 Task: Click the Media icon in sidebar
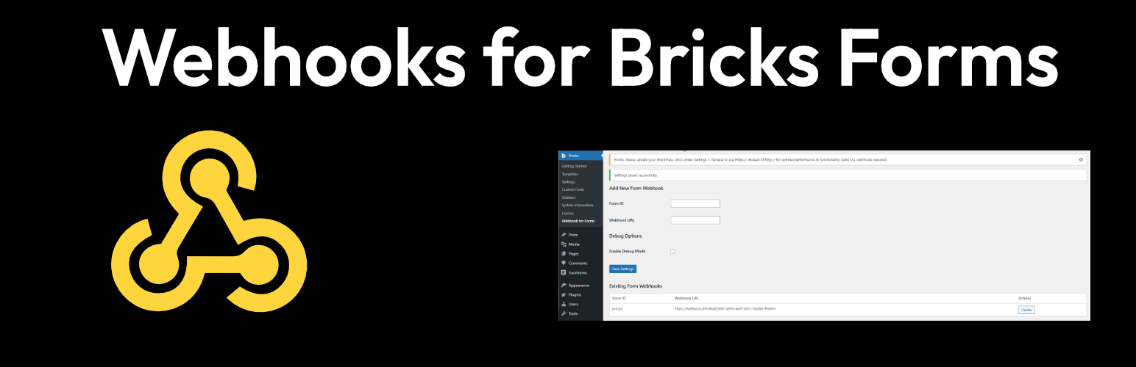(x=564, y=244)
